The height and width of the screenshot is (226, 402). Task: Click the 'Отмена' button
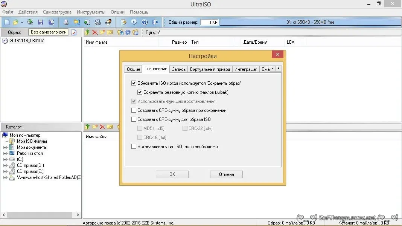tap(226, 174)
